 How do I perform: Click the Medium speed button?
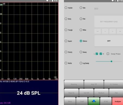click(101, 93)
